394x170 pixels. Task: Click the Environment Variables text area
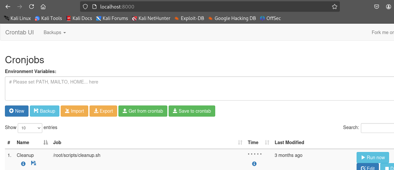point(199,88)
